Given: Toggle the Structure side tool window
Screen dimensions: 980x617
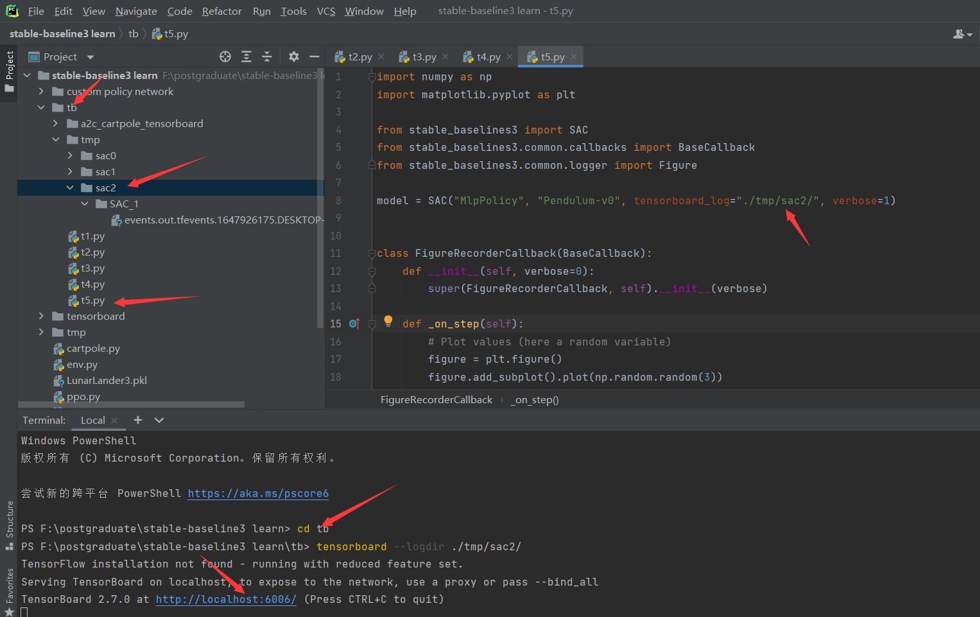Looking at the screenshot, I should [x=9, y=525].
